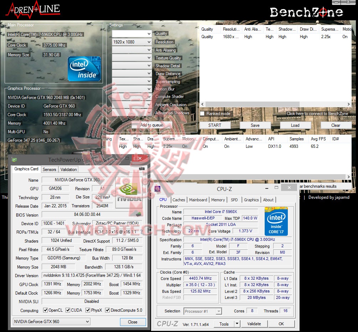Click the Samples column header in results

tap(297, 139)
